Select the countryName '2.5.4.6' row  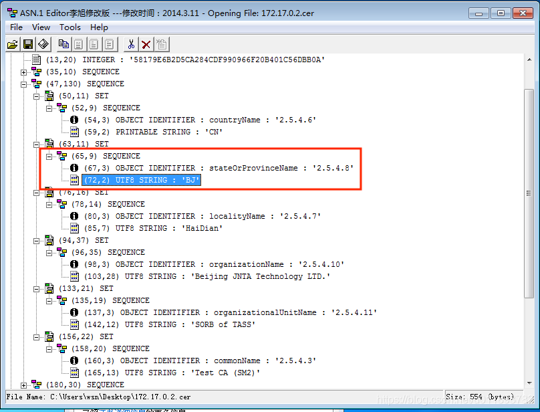coord(200,120)
